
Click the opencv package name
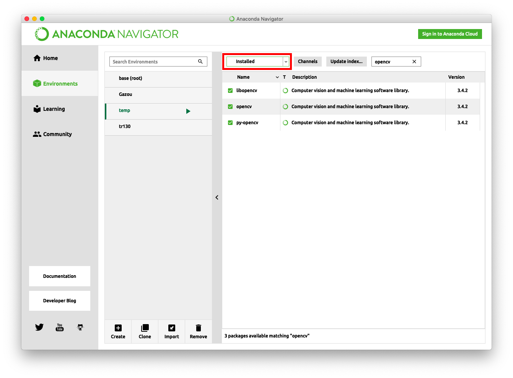click(244, 107)
